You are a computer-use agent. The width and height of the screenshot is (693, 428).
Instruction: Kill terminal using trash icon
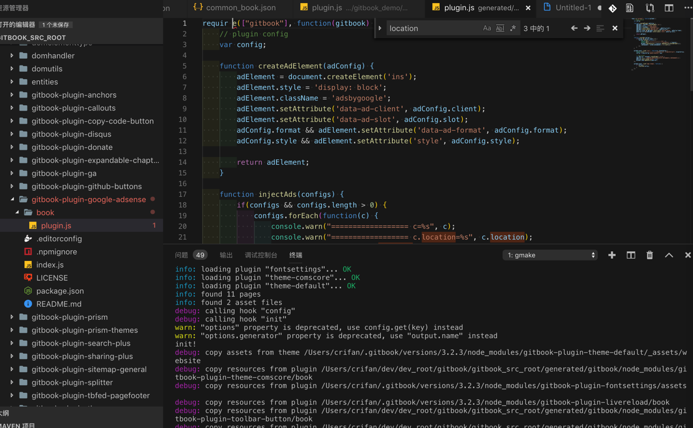(650, 255)
